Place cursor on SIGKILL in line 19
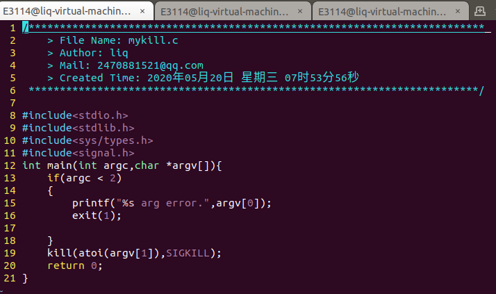The image size is (496, 294). pyautogui.click(x=188, y=253)
